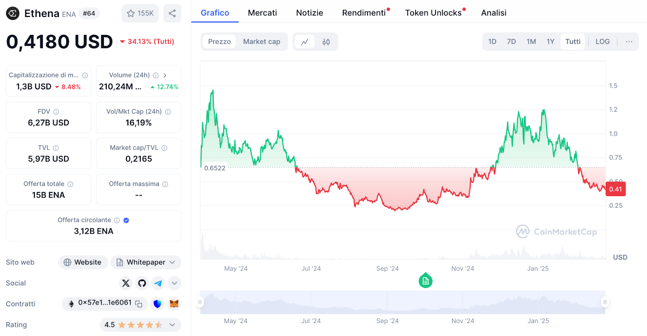Click the three-dot more chart options button
The image size is (647, 336).
[x=629, y=42]
